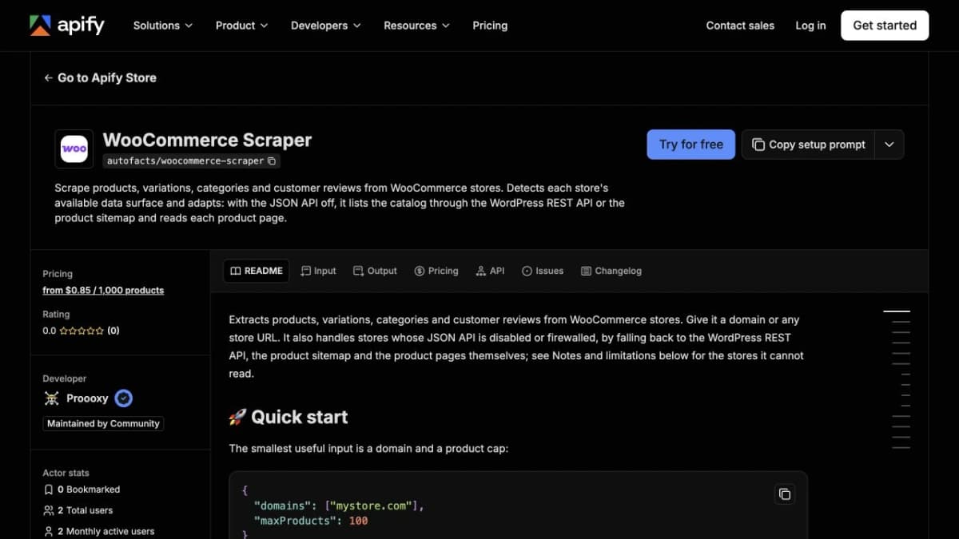Screen dimensions: 959x539
Task: Click the 2 Monthly active users stat
Action: pyautogui.click(x=99, y=531)
